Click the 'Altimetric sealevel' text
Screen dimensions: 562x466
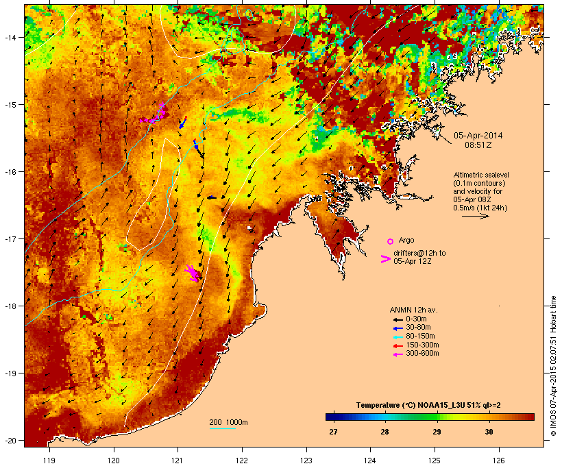tap(481, 175)
